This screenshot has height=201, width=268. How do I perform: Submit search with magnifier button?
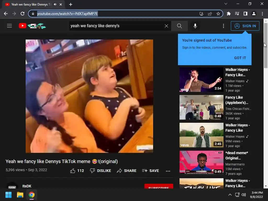coord(179,26)
